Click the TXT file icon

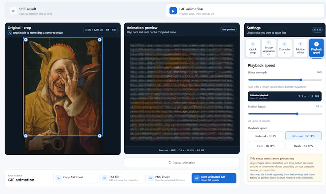pyautogui.click(x=105, y=178)
